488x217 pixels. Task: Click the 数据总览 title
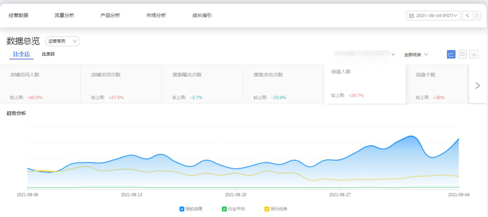[23, 41]
